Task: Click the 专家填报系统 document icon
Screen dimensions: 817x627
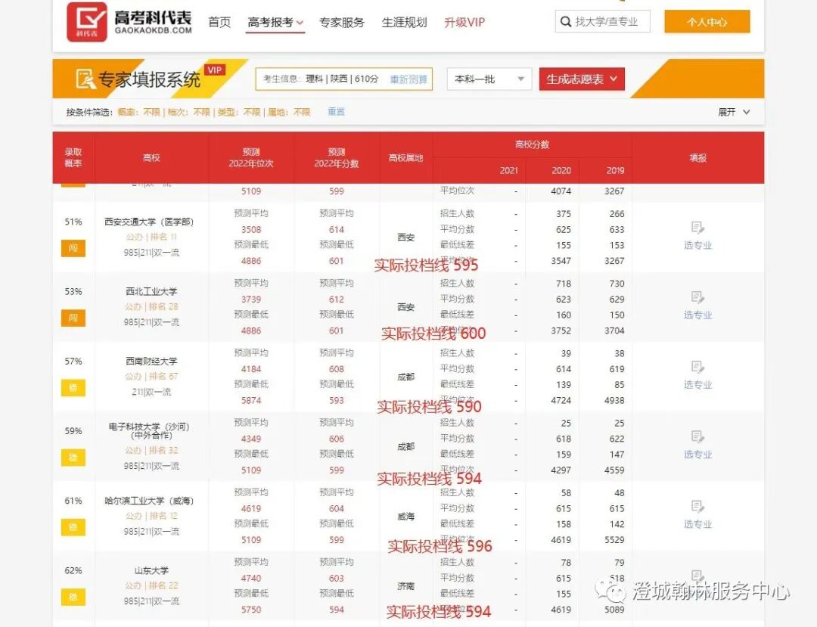Action: pyautogui.click(x=85, y=79)
